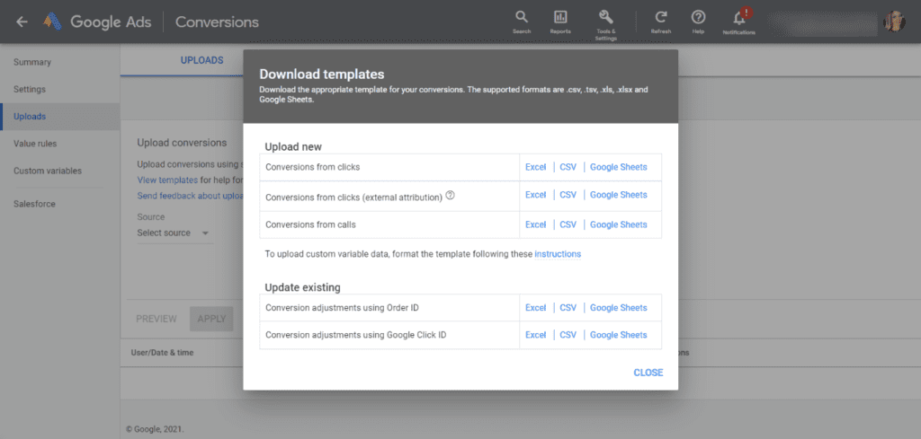The height and width of the screenshot is (439, 921).
Task: Click the 'Upload conversions' heading
Action: point(182,143)
